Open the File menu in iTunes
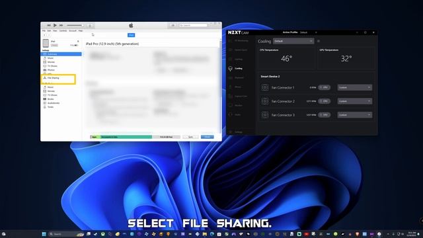Screen dimensions: 423x238 pos(44,31)
